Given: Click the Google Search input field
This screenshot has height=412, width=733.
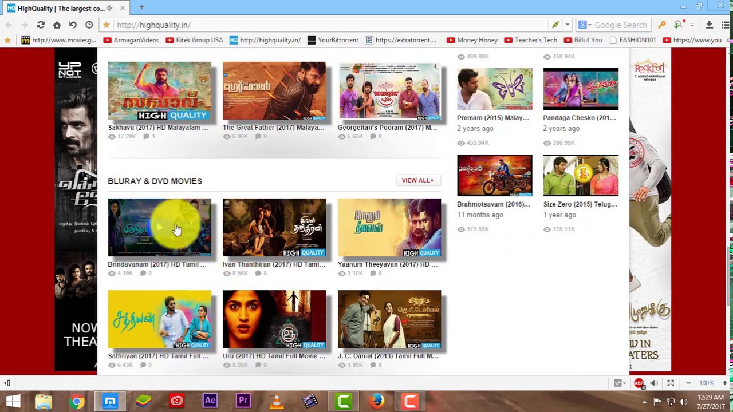Looking at the screenshot, I should tap(621, 25).
